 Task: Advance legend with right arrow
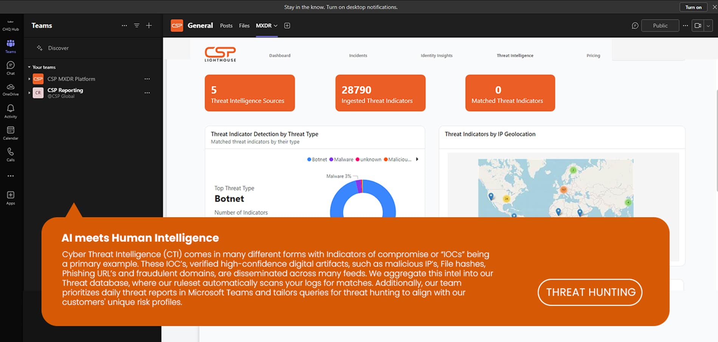(417, 159)
